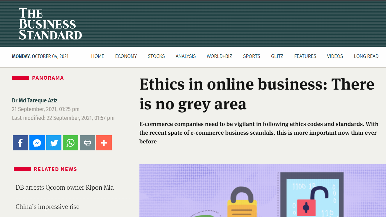Click The Business Standard logo
Screen dimensions: 386x217
tap(50, 24)
